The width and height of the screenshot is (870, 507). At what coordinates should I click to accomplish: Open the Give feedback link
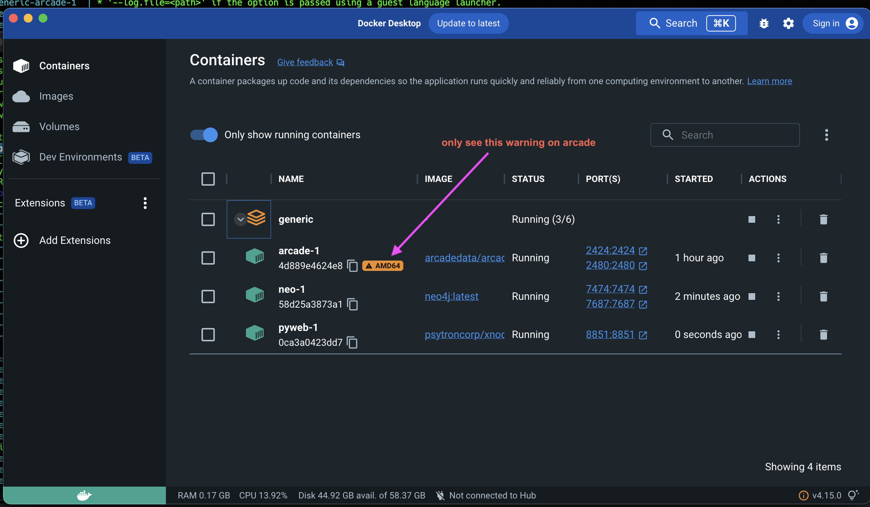(x=305, y=62)
